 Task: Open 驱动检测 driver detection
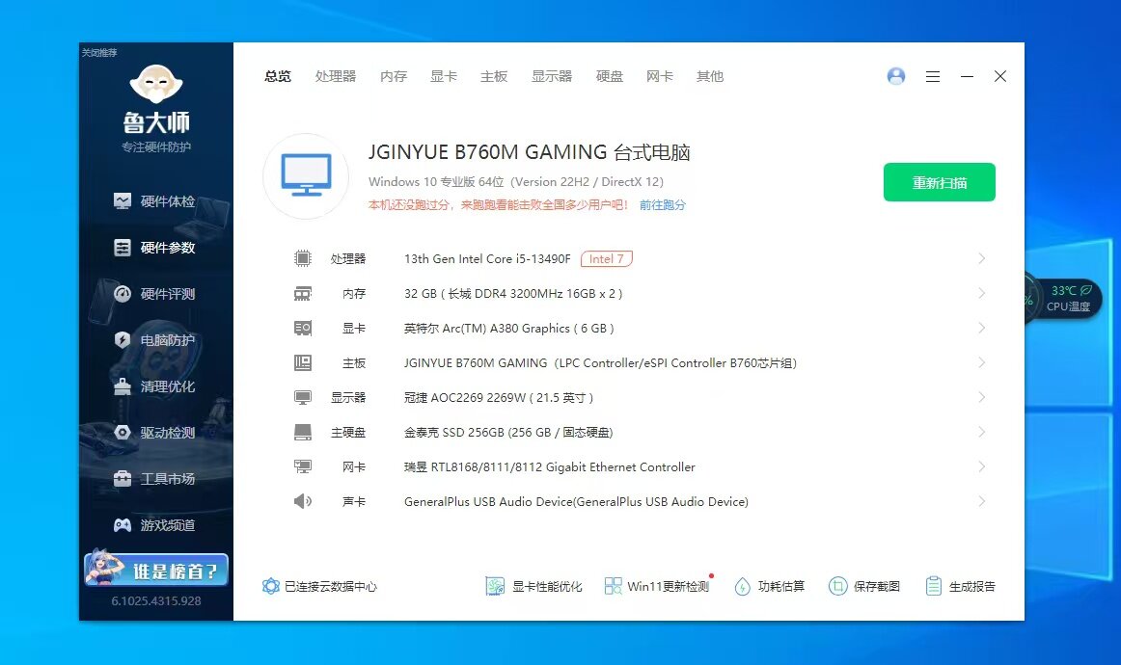(x=155, y=433)
